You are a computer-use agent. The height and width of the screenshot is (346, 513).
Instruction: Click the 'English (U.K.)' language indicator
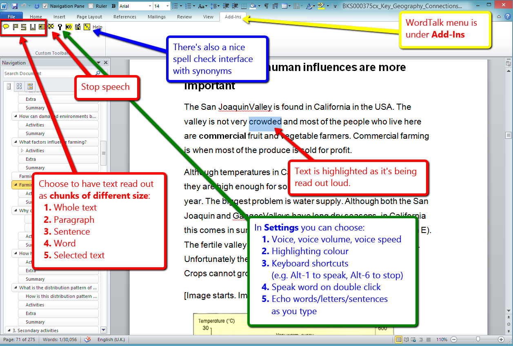[111, 339]
